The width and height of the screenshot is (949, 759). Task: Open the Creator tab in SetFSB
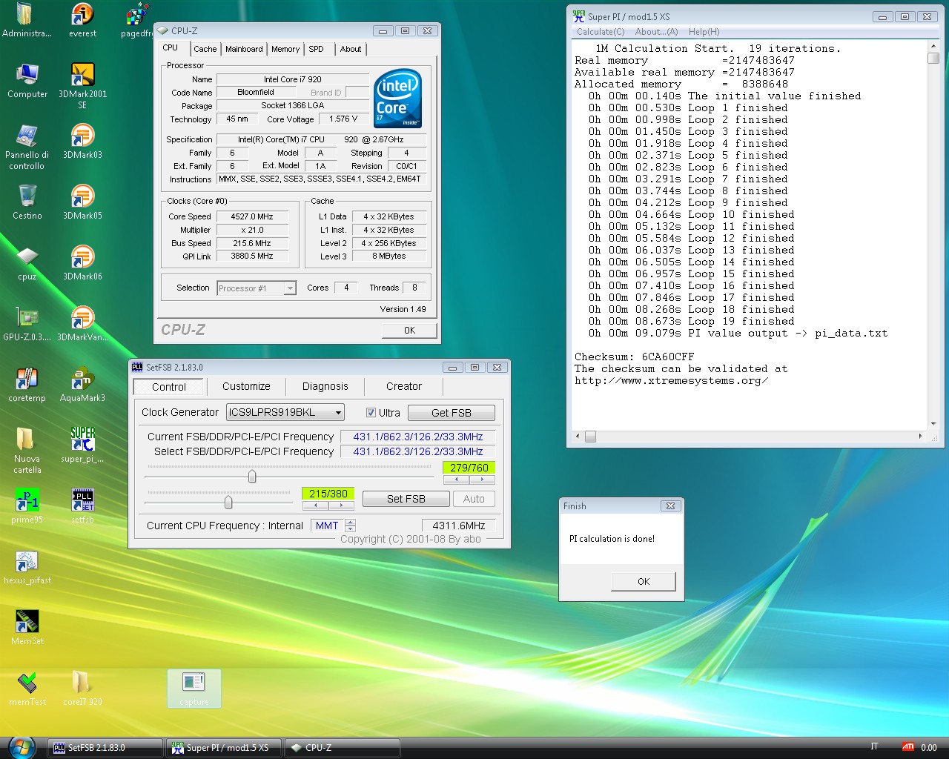tap(403, 386)
